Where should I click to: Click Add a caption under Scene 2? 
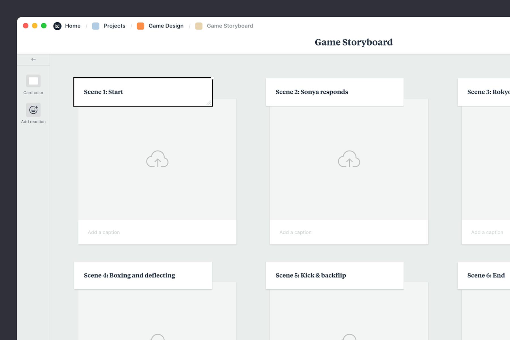pyautogui.click(x=295, y=232)
